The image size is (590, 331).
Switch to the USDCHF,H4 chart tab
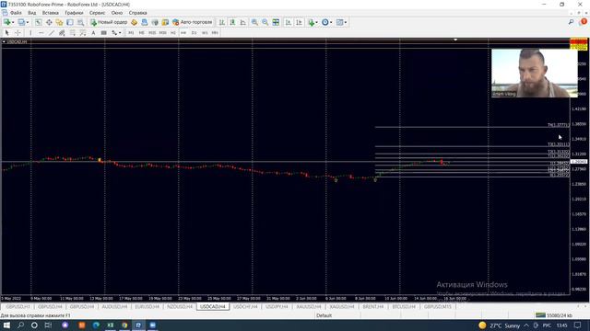coord(245,307)
